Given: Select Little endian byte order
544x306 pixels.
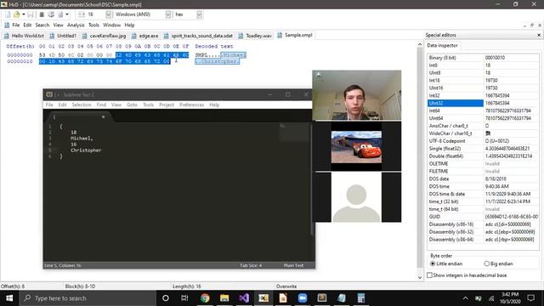Looking at the screenshot, I should pos(446,263).
